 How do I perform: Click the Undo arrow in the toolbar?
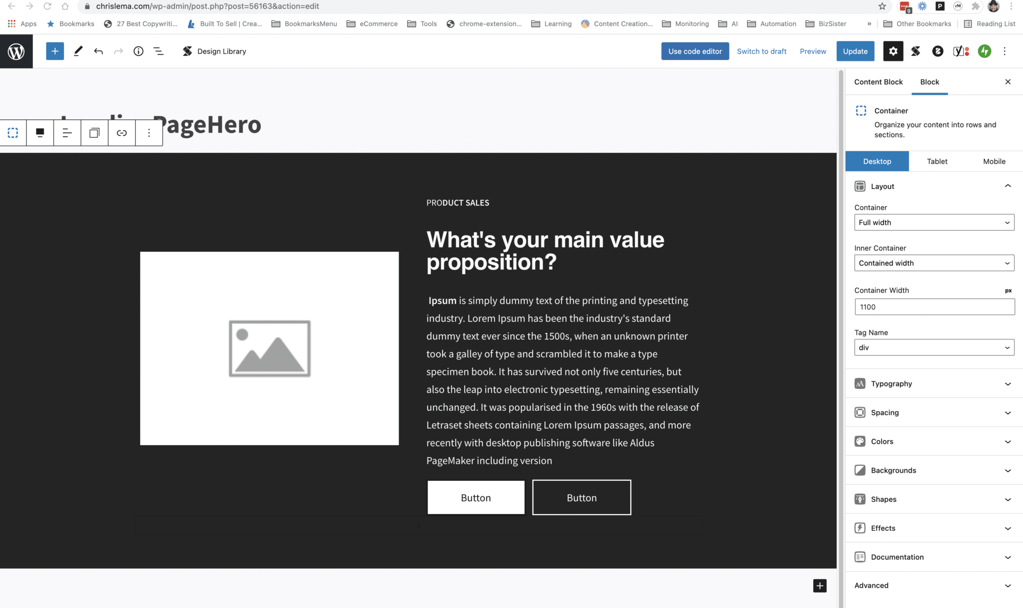98,51
